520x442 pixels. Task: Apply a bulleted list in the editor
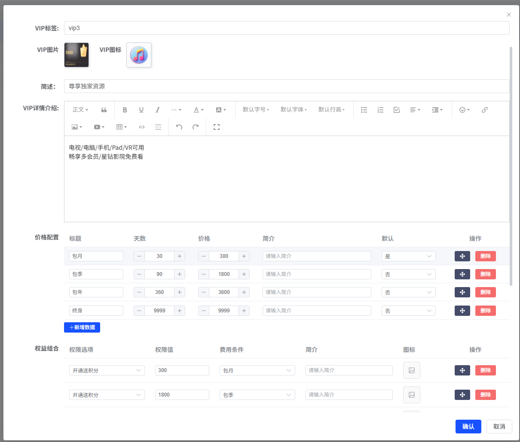tap(364, 110)
